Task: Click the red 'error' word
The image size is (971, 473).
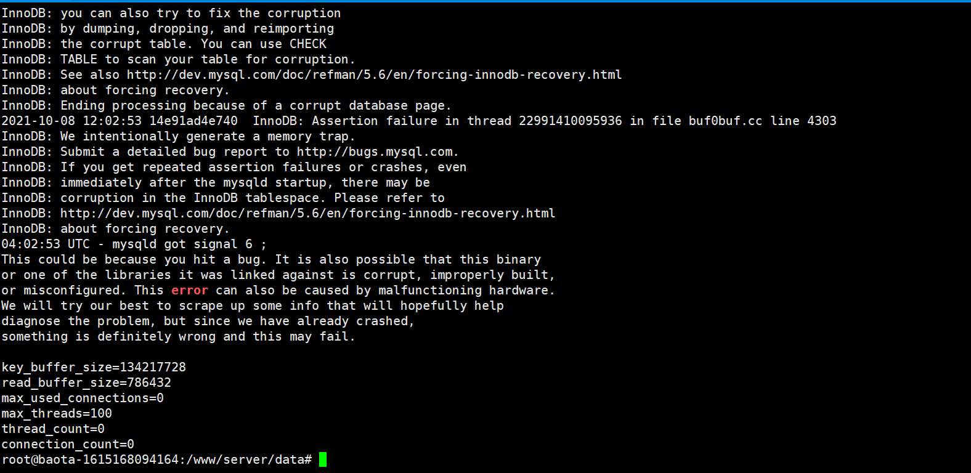Action: [190, 290]
